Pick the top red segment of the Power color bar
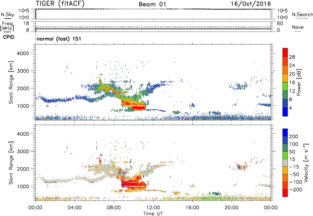 285,52
